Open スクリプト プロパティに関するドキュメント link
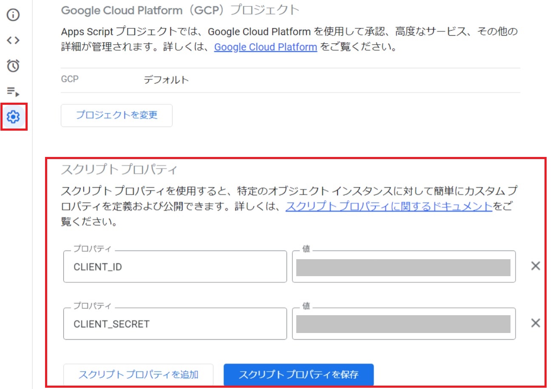Viewport: 553px width, 389px height. tap(389, 207)
